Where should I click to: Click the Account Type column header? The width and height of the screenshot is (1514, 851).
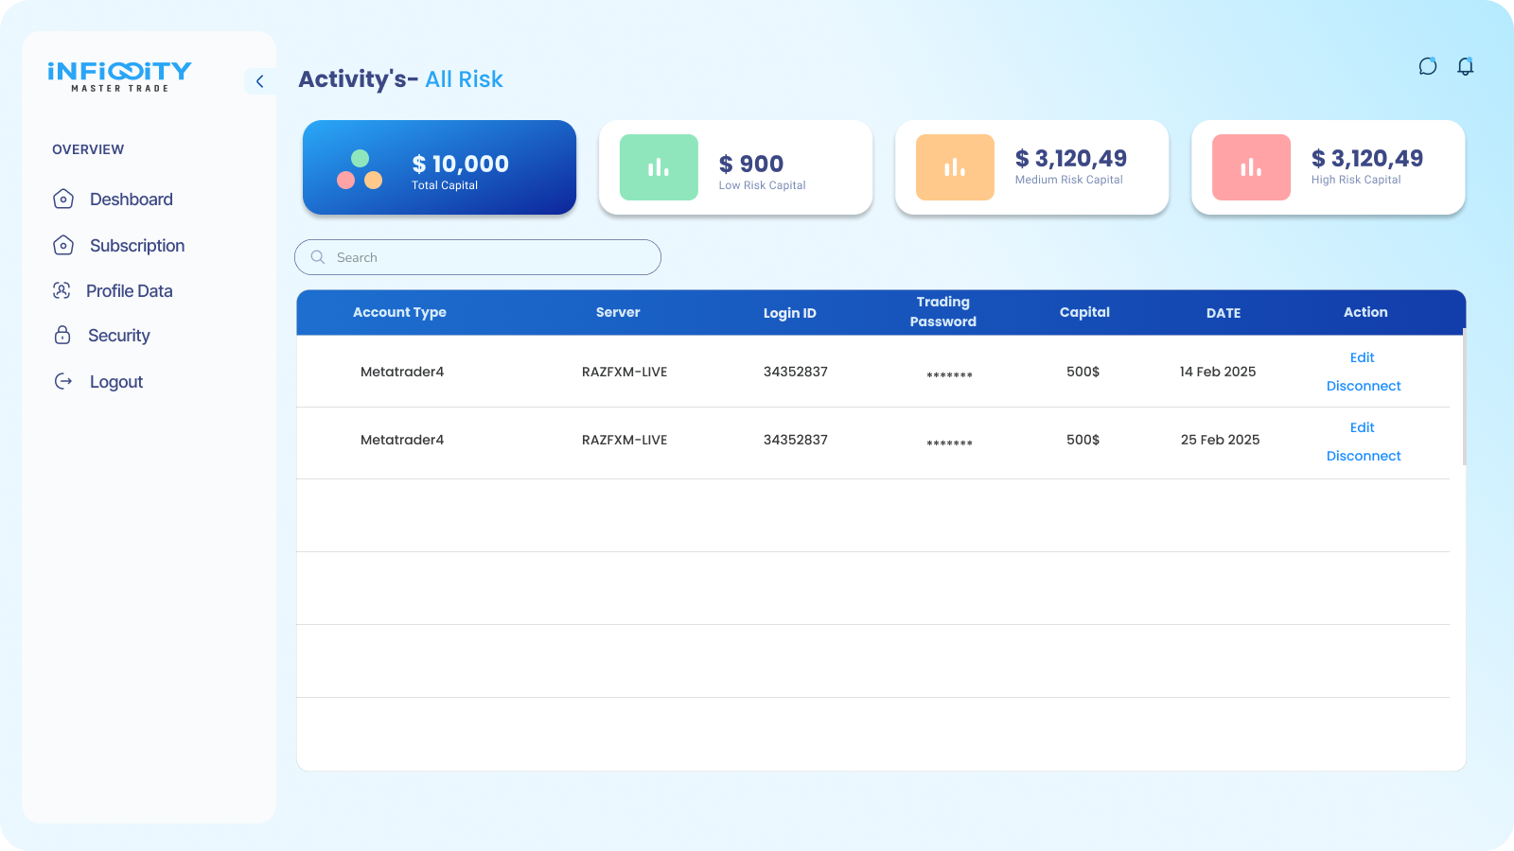399,312
